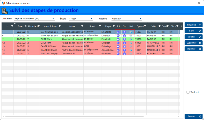Click search magnifier in Date column header
This screenshot has width=204, height=120.
click(x=25, y=26)
